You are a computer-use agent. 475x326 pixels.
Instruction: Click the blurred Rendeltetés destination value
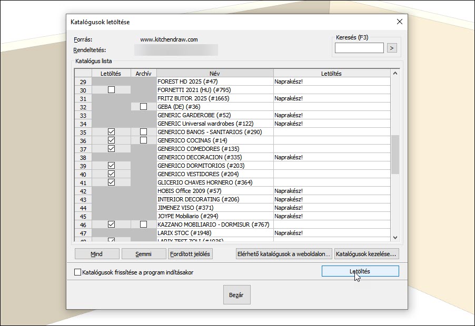(x=176, y=50)
